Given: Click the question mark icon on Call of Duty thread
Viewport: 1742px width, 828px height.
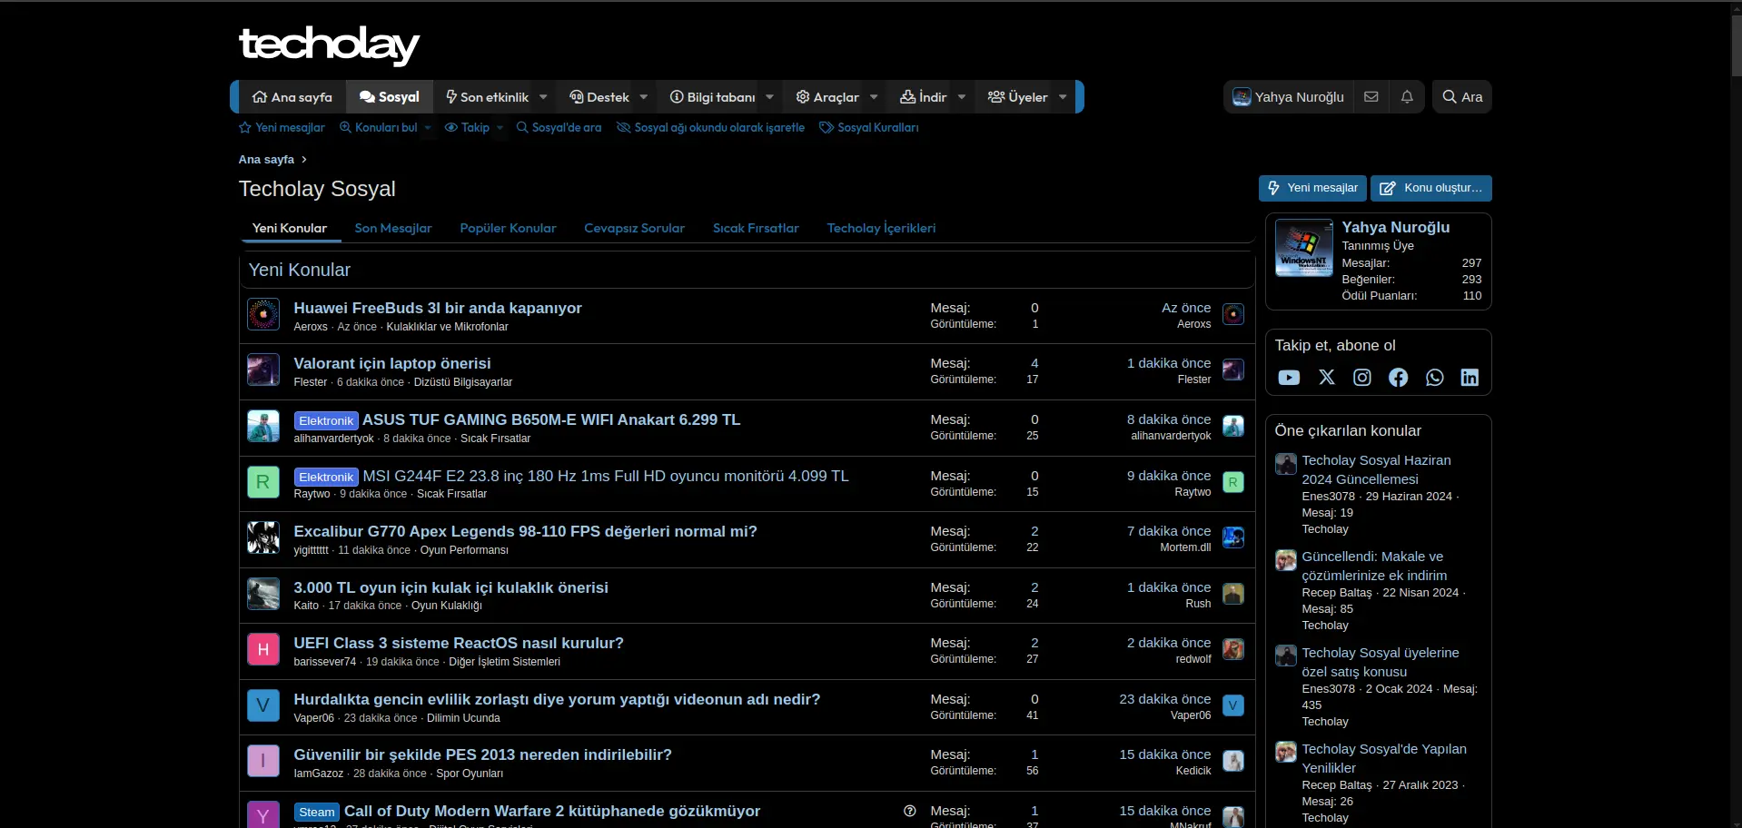Looking at the screenshot, I should pyautogui.click(x=909, y=811).
